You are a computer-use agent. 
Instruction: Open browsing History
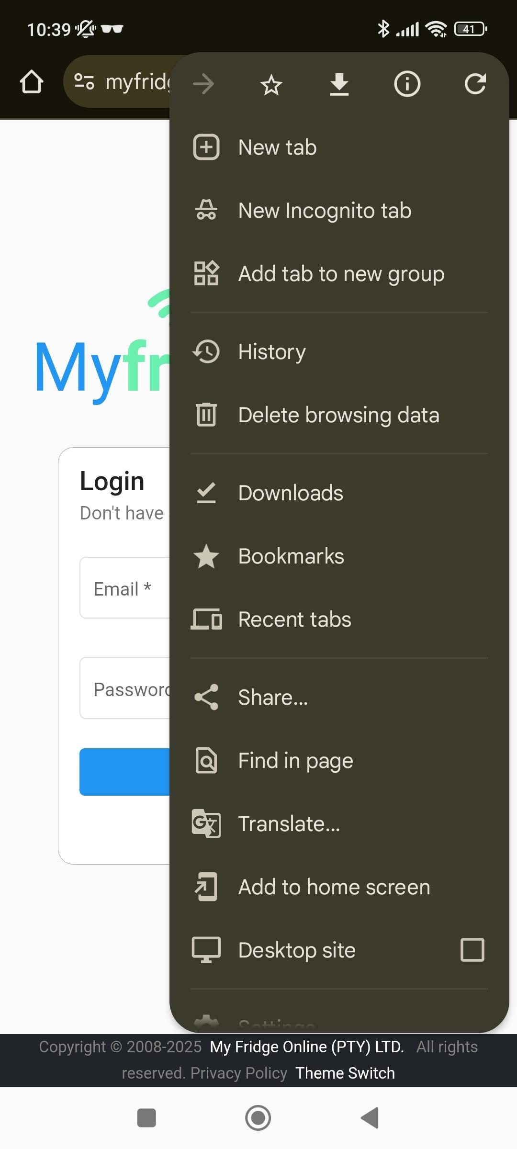[339, 351]
